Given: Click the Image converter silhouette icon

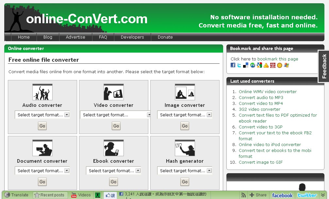Looking at the screenshot, I should [x=185, y=92].
